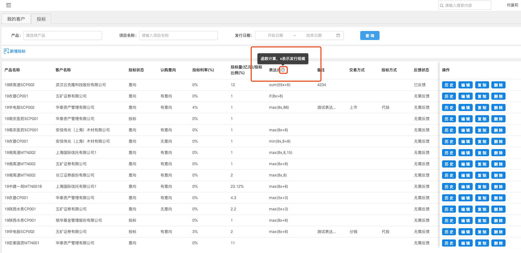Switch to the 我的客户 tab
The height and width of the screenshot is (253, 521).
16,19
